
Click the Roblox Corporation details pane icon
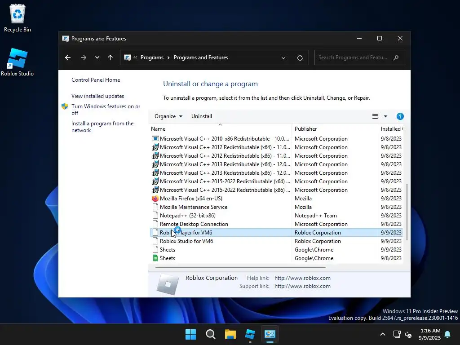168,284
